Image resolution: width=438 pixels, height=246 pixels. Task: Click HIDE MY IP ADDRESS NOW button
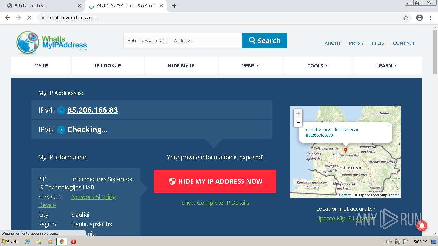coord(215,181)
